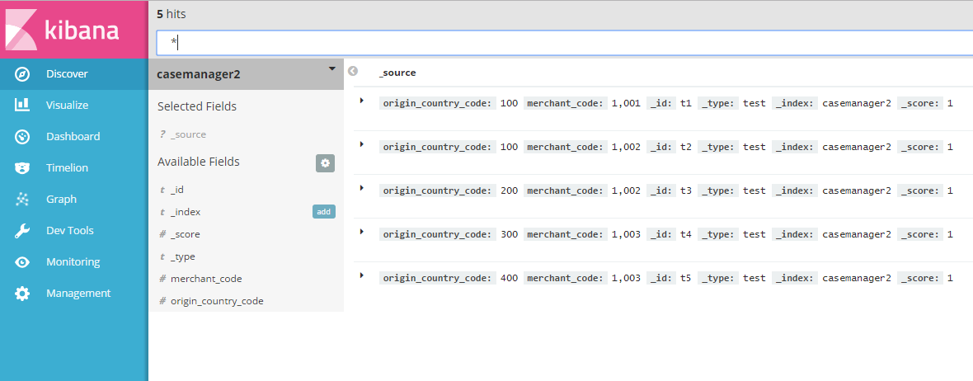Open the casemanager2 index pattern dropdown
The height and width of the screenshot is (381, 973).
pos(332,69)
